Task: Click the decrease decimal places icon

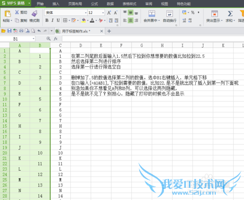Action: (190, 20)
